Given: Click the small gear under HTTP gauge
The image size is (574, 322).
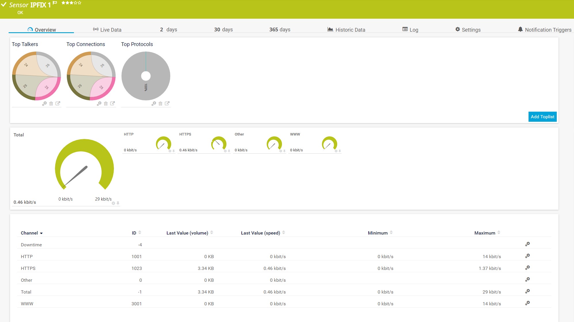Looking at the screenshot, I should click(170, 151).
